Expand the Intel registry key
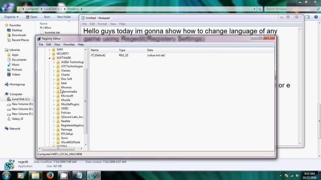The width and height of the screenshot is (321, 180). 54,83
